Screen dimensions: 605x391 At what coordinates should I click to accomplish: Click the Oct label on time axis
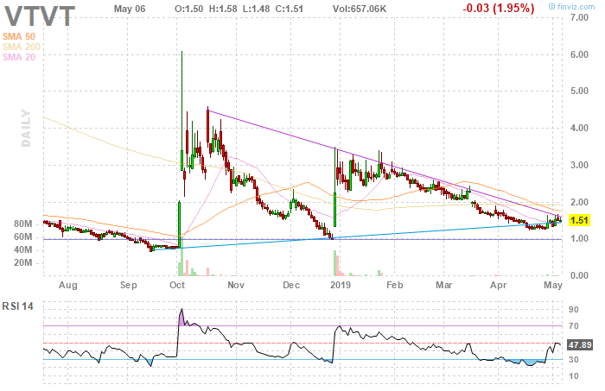177,285
